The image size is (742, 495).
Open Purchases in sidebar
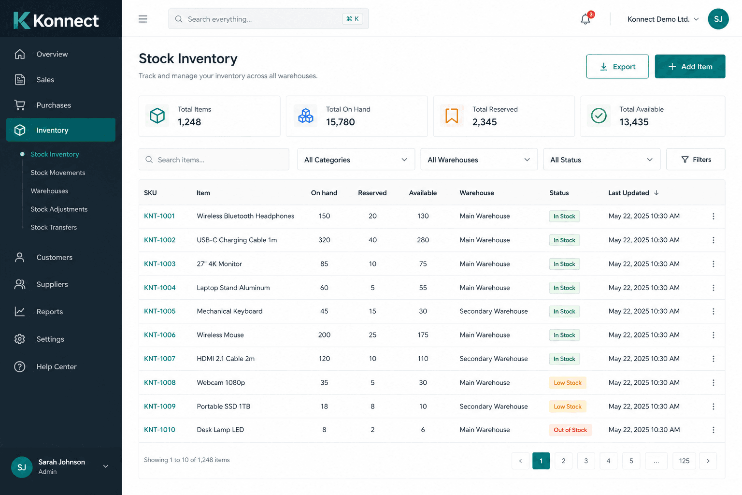61,105
